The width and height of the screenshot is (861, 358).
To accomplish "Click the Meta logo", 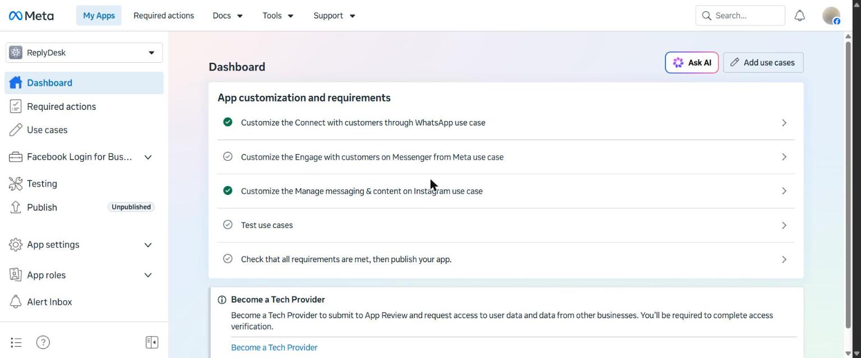I will (31, 16).
